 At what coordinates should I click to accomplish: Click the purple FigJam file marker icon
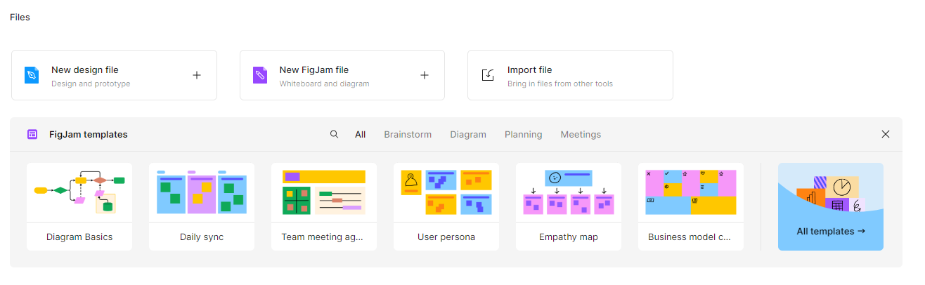(x=260, y=75)
